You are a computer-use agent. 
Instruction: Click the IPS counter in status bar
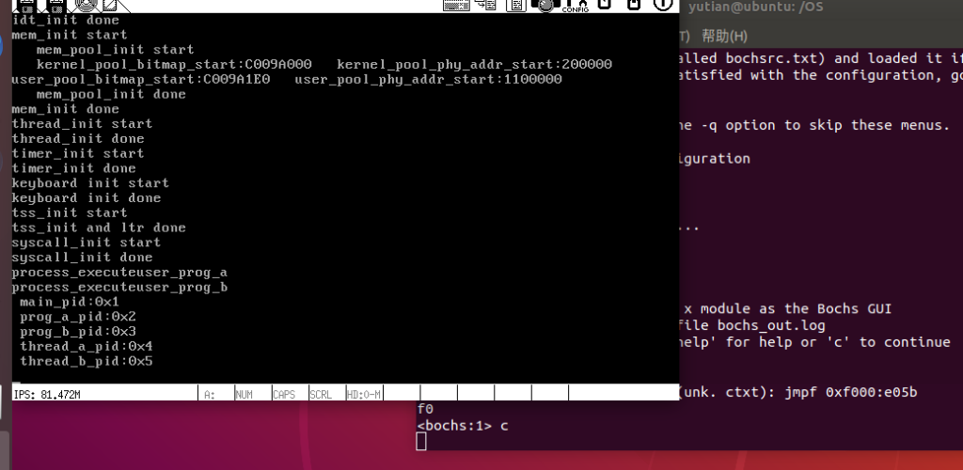click(x=47, y=394)
